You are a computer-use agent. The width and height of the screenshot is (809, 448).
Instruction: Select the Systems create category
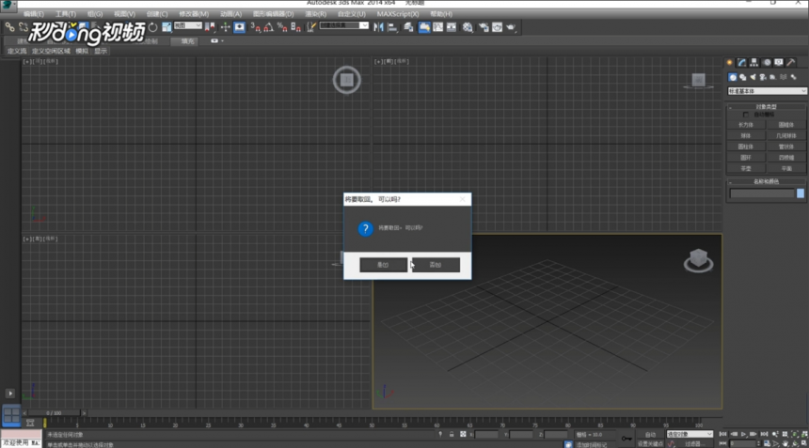[794, 77]
